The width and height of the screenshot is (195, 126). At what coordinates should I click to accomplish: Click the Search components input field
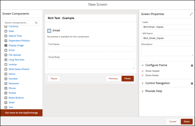[x=19, y=23]
